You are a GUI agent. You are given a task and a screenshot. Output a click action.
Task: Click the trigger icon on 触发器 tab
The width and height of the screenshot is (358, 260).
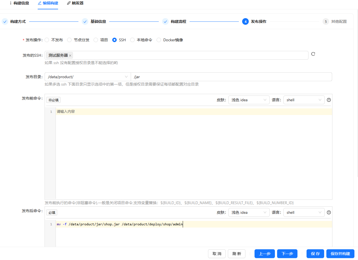(x=69, y=4)
